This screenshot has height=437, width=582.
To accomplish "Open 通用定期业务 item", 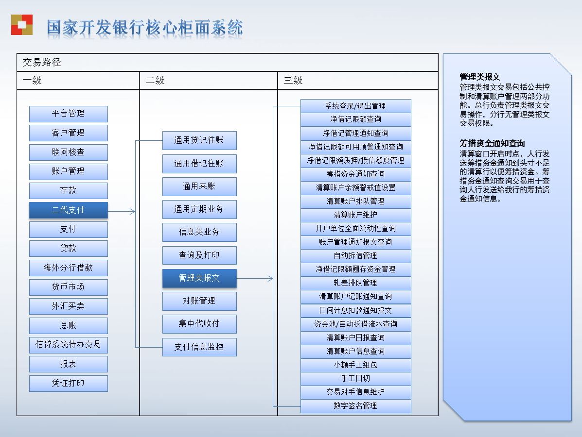I will pyautogui.click(x=199, y=209).
